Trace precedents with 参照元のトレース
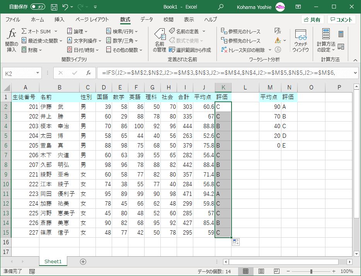This screenshot has height=276, width=361. (240, 31)
